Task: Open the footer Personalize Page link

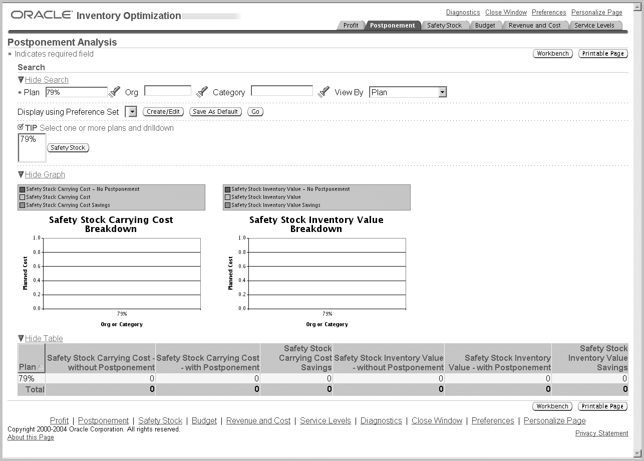Action: pos(554,420)
